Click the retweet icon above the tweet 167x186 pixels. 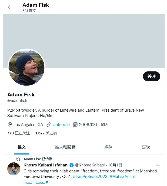[18, 159]
